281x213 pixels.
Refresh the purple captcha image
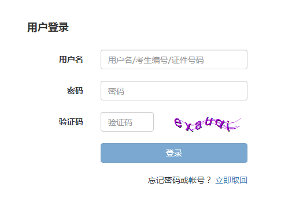click(x=207, y=124)
